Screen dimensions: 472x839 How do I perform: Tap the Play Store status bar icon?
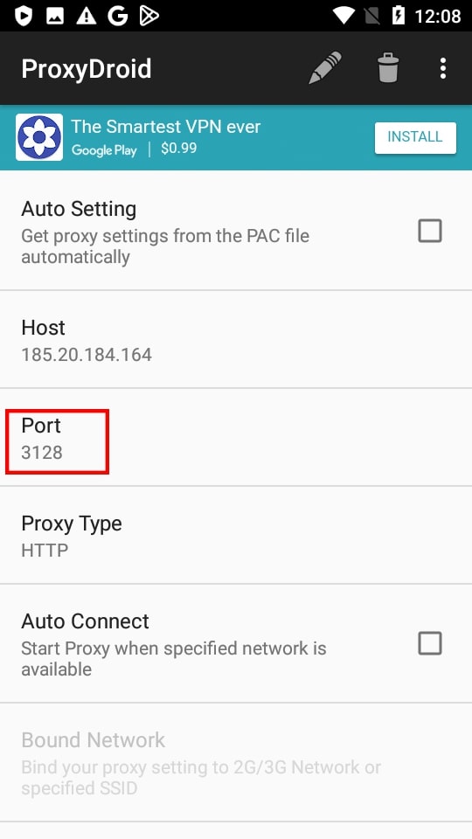coord(149,16)
